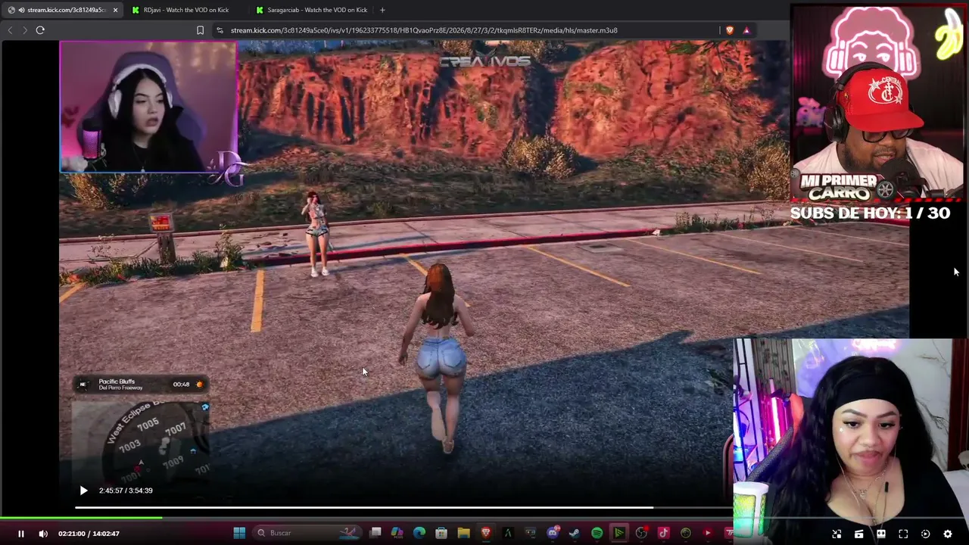Click the Pacific Bluffs location label

[117, 381]
